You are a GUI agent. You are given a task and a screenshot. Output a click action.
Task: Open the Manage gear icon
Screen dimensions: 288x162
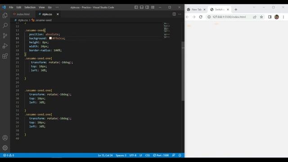tap(5, 148)
